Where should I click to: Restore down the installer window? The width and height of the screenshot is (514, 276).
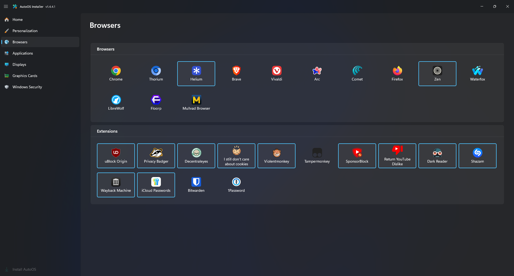coord(495,6)
